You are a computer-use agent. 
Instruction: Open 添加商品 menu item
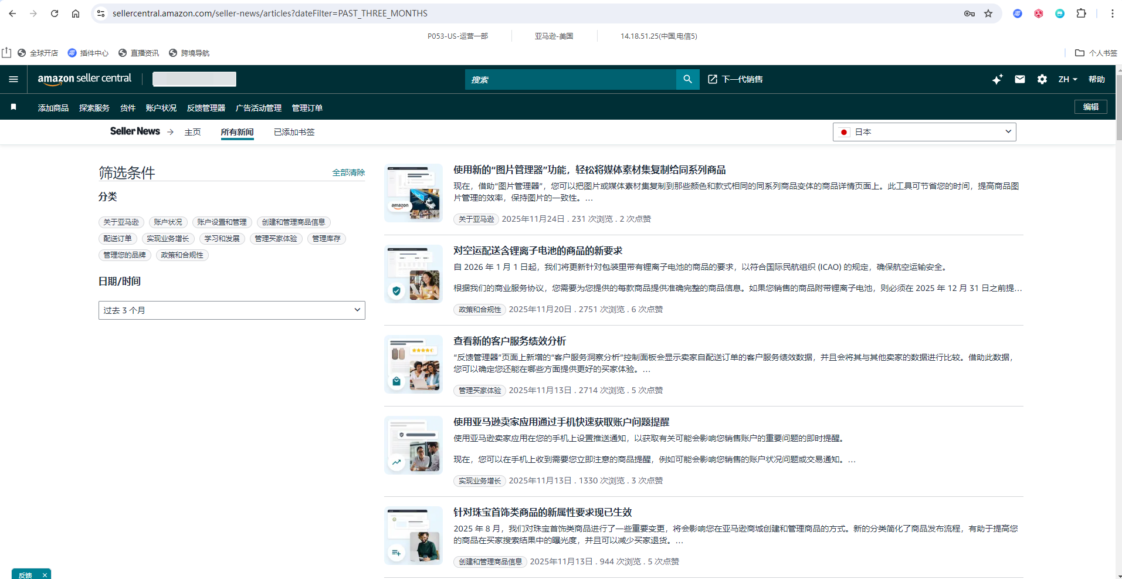53,108
